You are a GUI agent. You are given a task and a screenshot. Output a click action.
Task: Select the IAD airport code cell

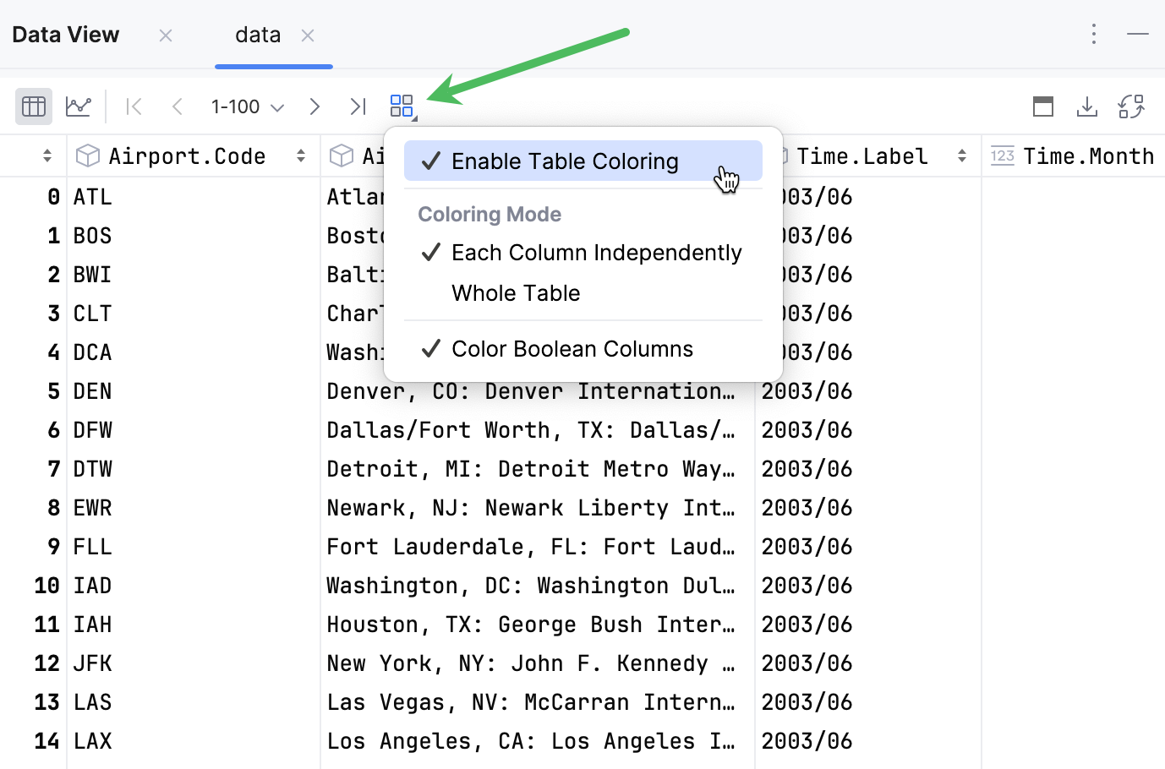point(194,586)
